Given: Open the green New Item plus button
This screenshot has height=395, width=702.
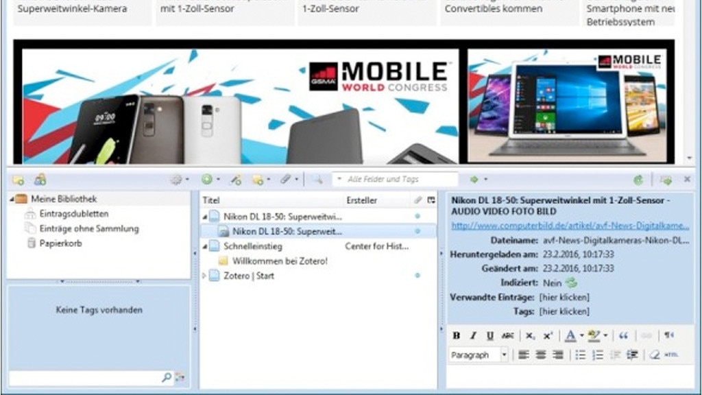Looking at the screenshot, I should 207,180.
